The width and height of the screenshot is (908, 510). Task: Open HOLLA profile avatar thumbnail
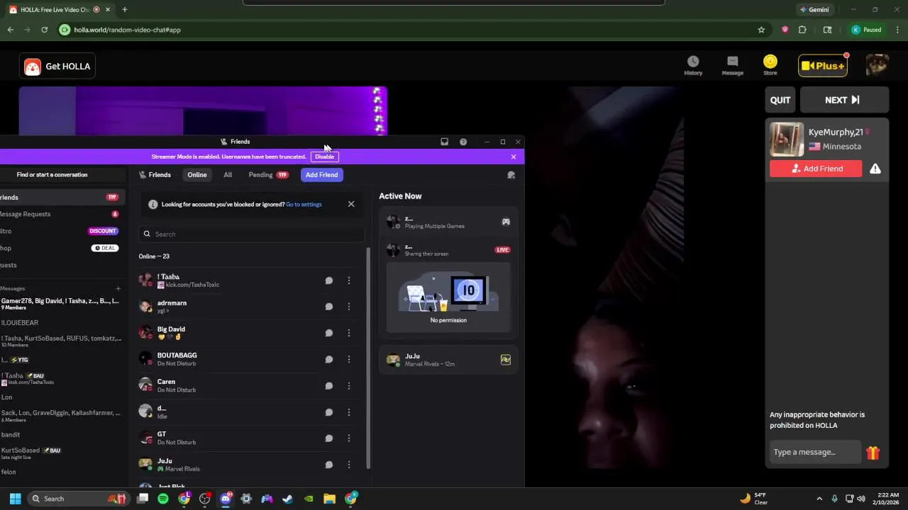pos(877,65)
